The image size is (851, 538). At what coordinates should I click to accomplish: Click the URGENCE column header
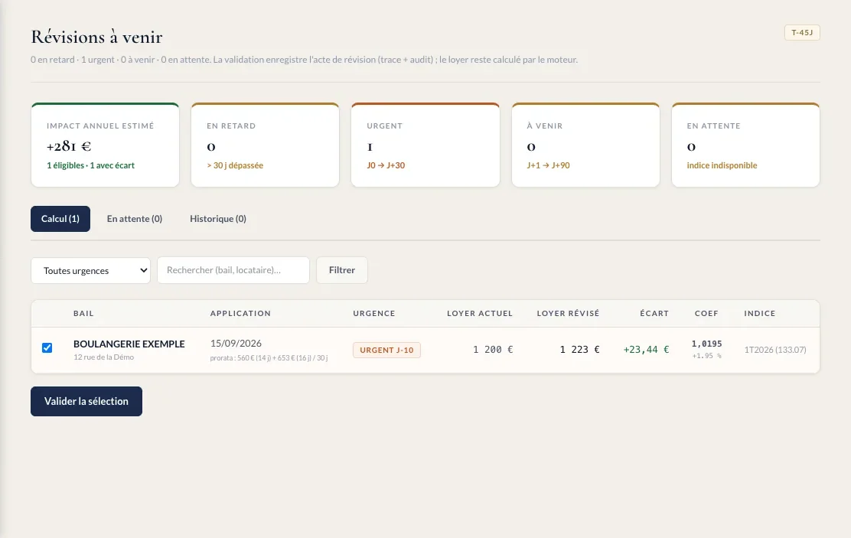[374, 313]
